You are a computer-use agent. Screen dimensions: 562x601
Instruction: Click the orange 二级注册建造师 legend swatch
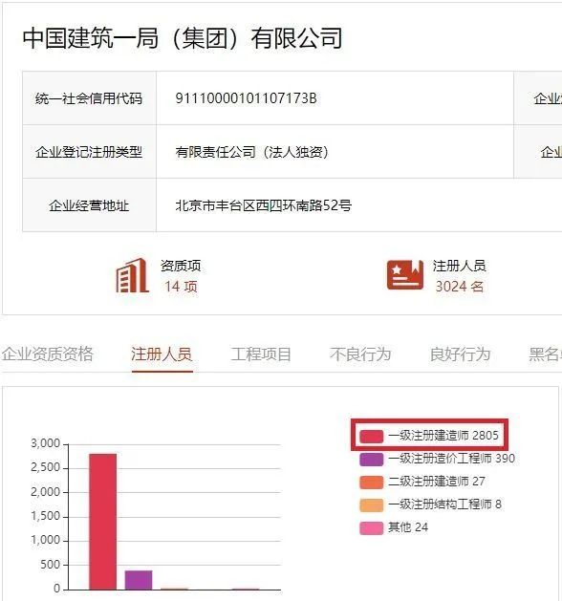click(x=372, y=482)
